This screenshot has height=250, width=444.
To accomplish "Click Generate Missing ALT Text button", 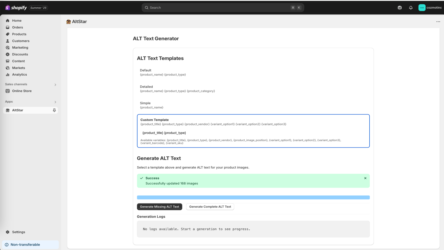I will coord(160,207).
